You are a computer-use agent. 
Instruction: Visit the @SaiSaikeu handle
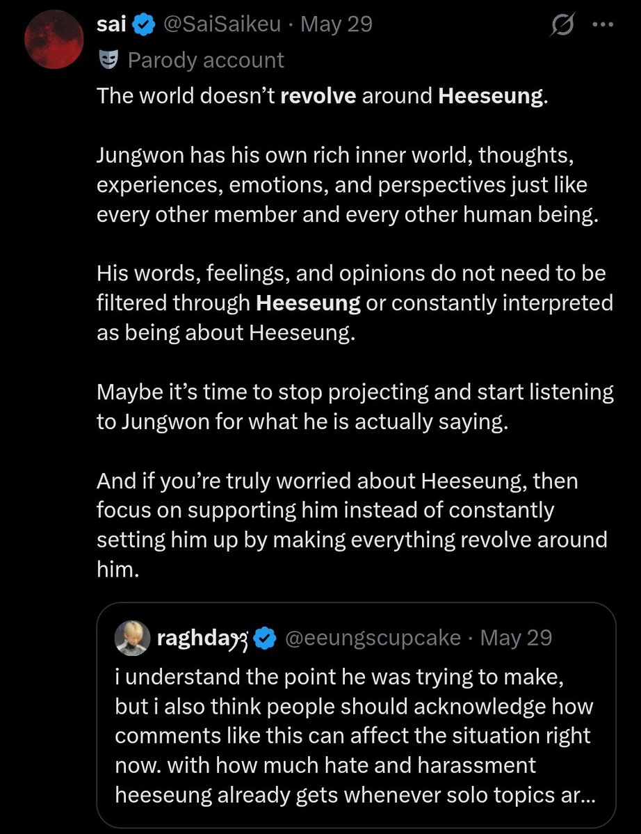click(x=222, y=24)
